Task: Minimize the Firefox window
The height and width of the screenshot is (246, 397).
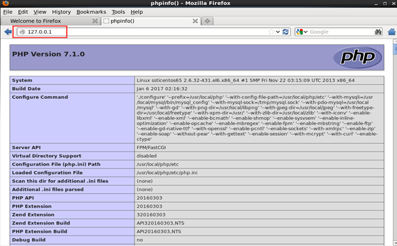Action: pyautogui.click(x=376, y=3)
